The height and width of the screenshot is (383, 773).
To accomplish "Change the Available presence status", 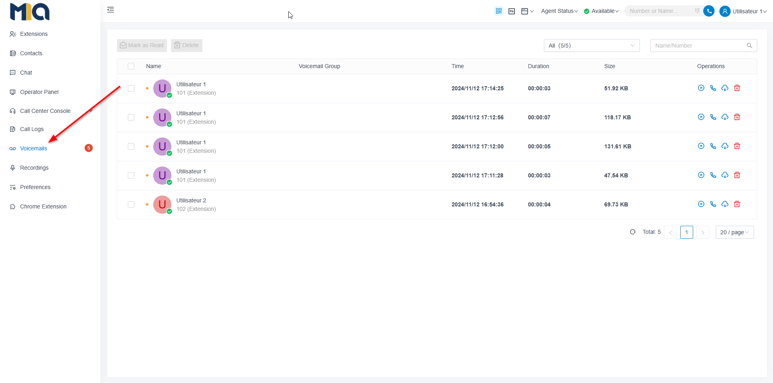I will coord(601,11).
